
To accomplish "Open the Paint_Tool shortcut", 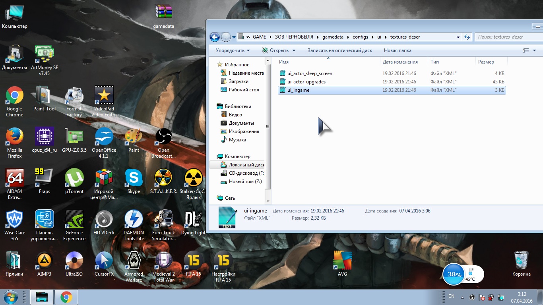I will click(45, 98).
